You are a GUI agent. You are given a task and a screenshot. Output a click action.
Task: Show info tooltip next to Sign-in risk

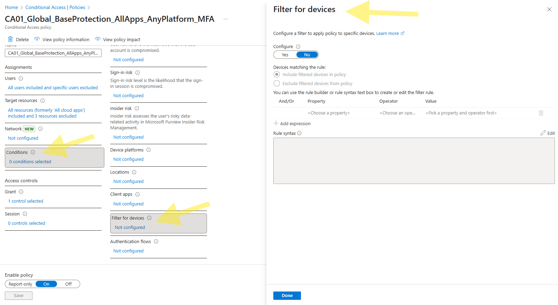(138, 73)
